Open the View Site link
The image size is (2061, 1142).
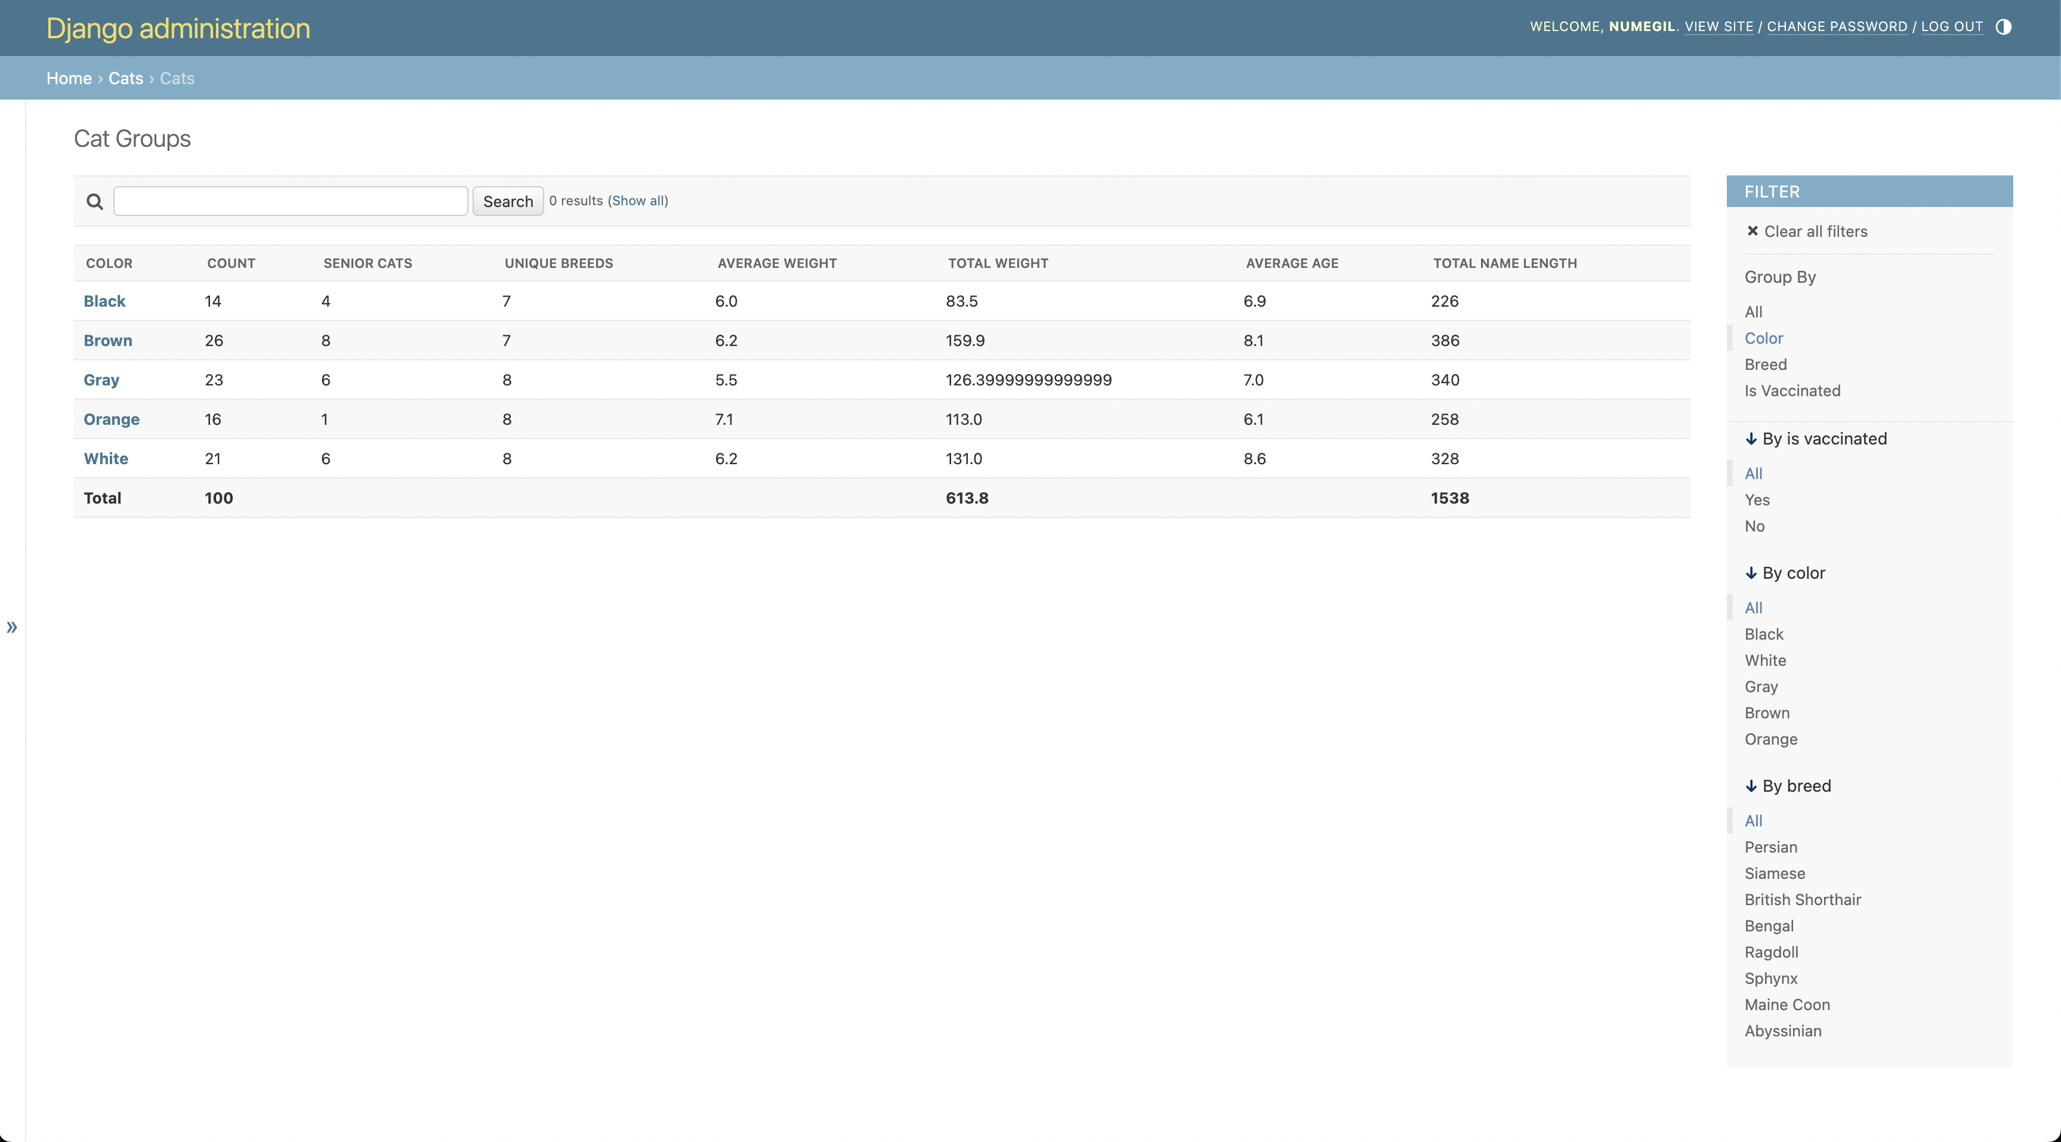tap(1718, 26)
